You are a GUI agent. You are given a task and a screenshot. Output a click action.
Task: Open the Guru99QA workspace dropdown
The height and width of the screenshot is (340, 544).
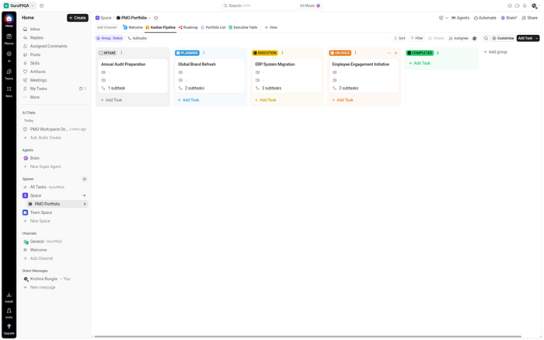19,5
